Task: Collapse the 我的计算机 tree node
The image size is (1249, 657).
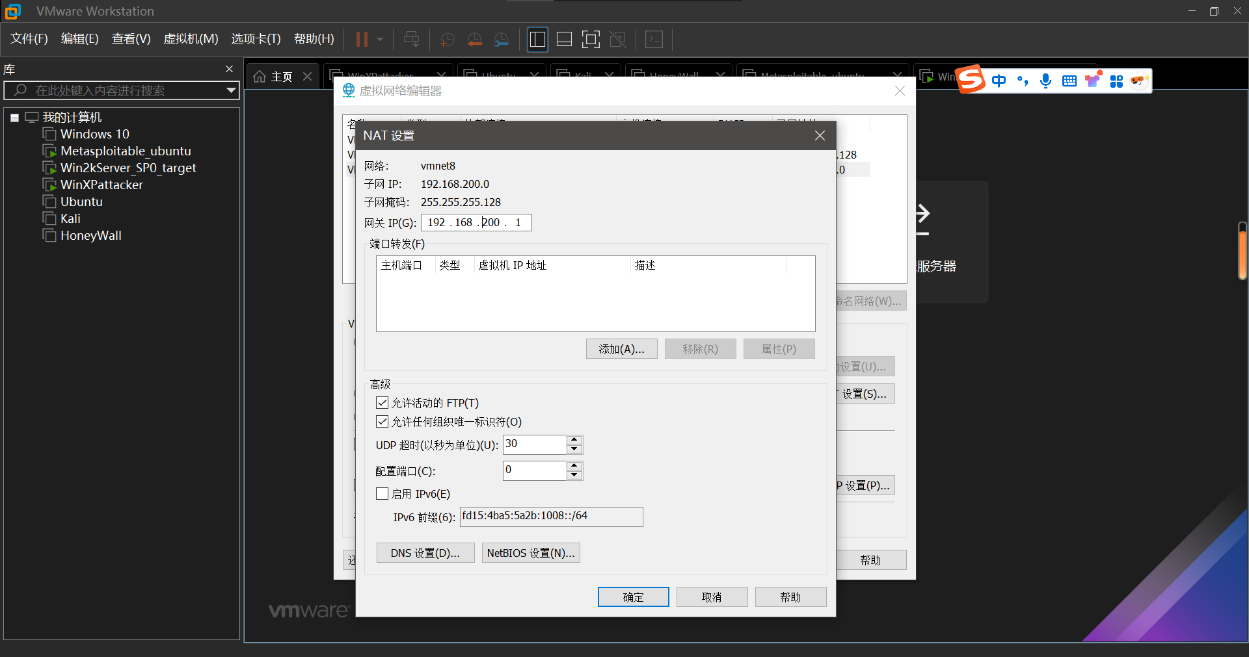Action: tap(14, 118)
